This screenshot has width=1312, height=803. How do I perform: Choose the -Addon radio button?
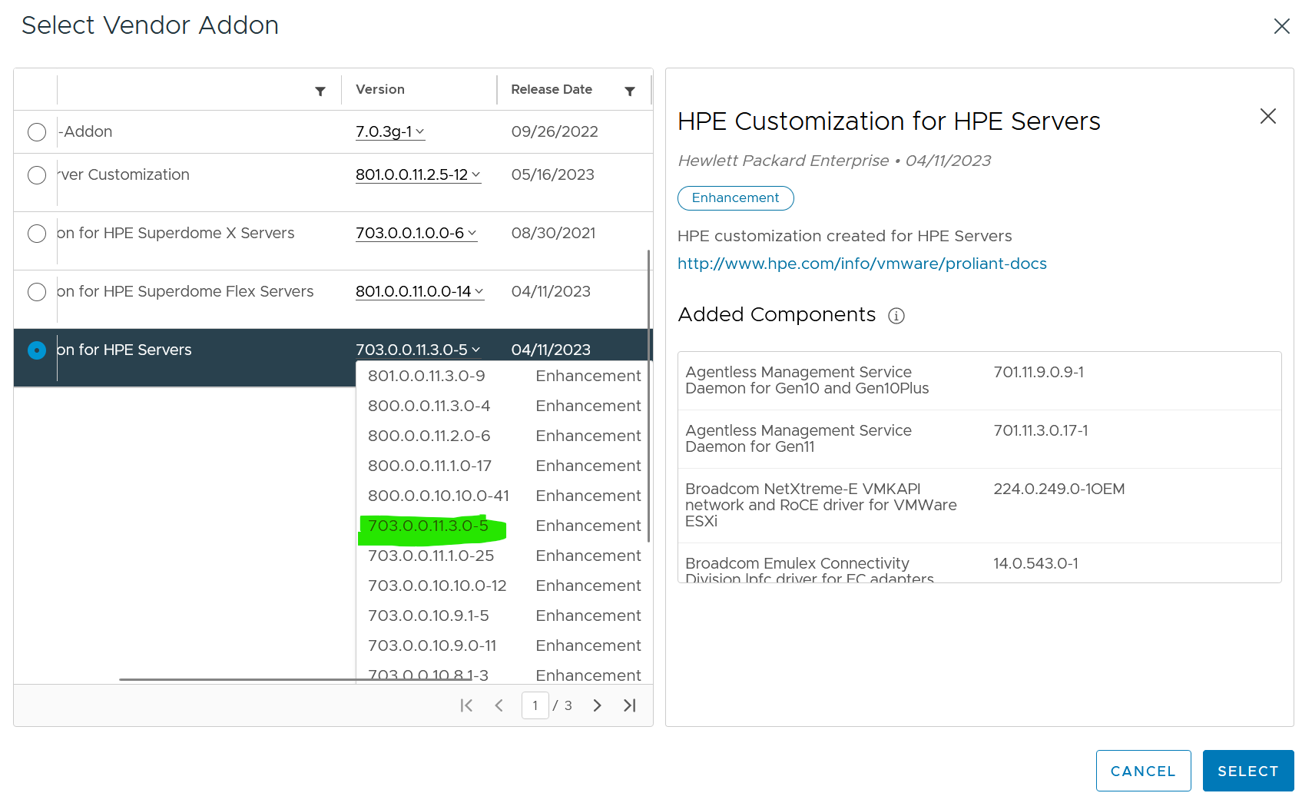tap(36, 132)
